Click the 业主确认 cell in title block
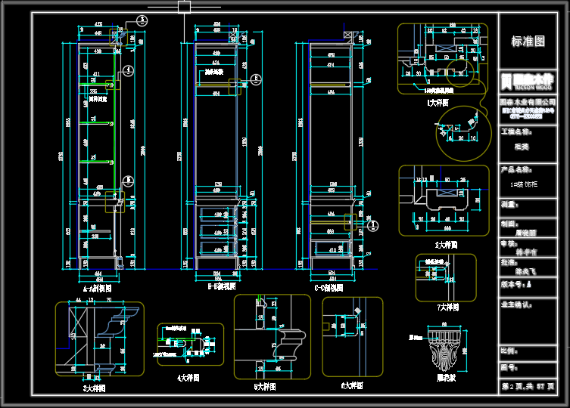The image size is (570, 408). click(528, 322)
